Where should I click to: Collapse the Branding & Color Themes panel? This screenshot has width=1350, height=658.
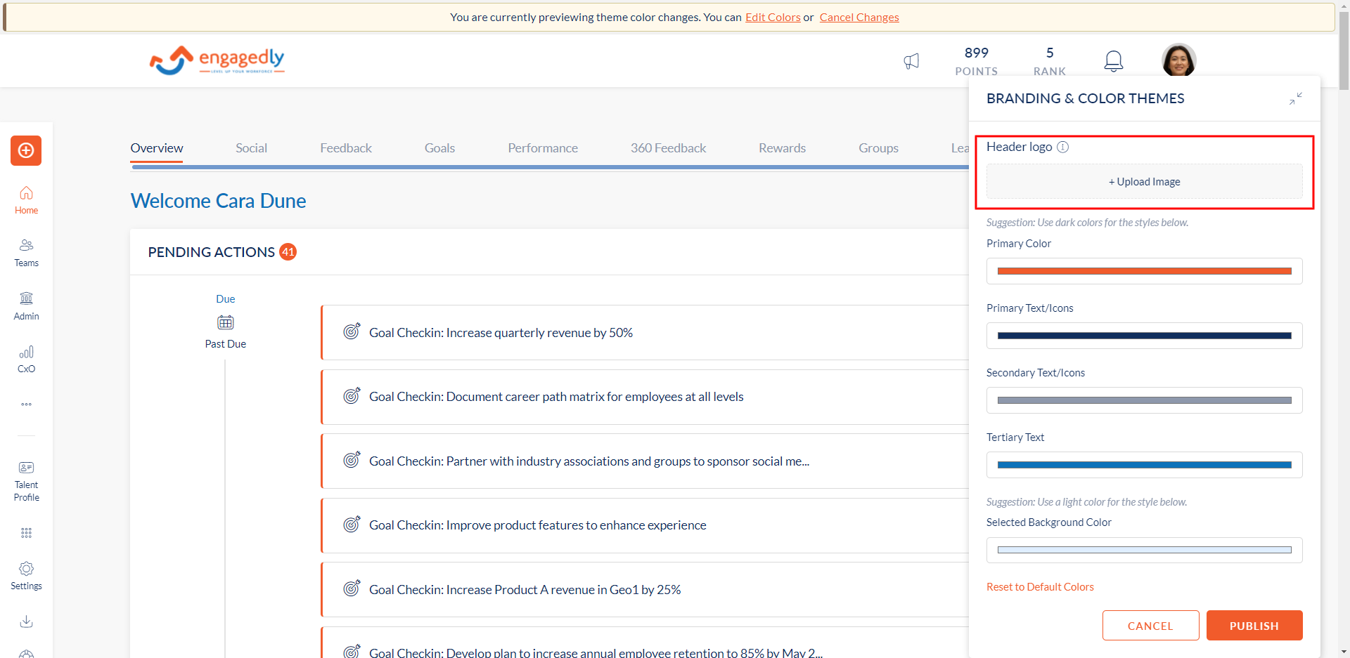tap(1295, 99)
